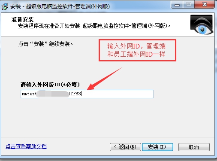Image resolution: width=217 pixels, height=161 pixels.
Task: Click the blurred portion of the entered ID
Action: pos(52,94)
